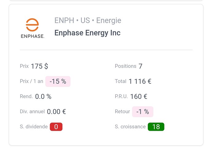Screen dimensions: 212x148
Task: Select the Positions count 7
Action: pos(140,66)
